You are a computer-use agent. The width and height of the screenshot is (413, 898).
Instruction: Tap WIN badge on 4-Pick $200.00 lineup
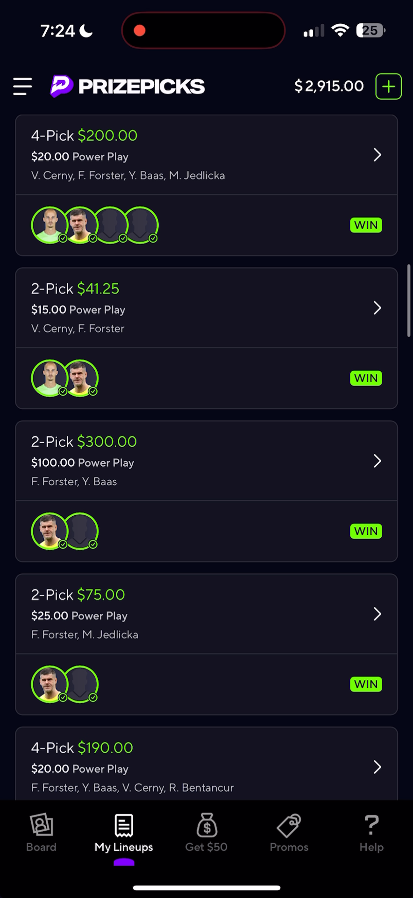(x=366, y=225)
